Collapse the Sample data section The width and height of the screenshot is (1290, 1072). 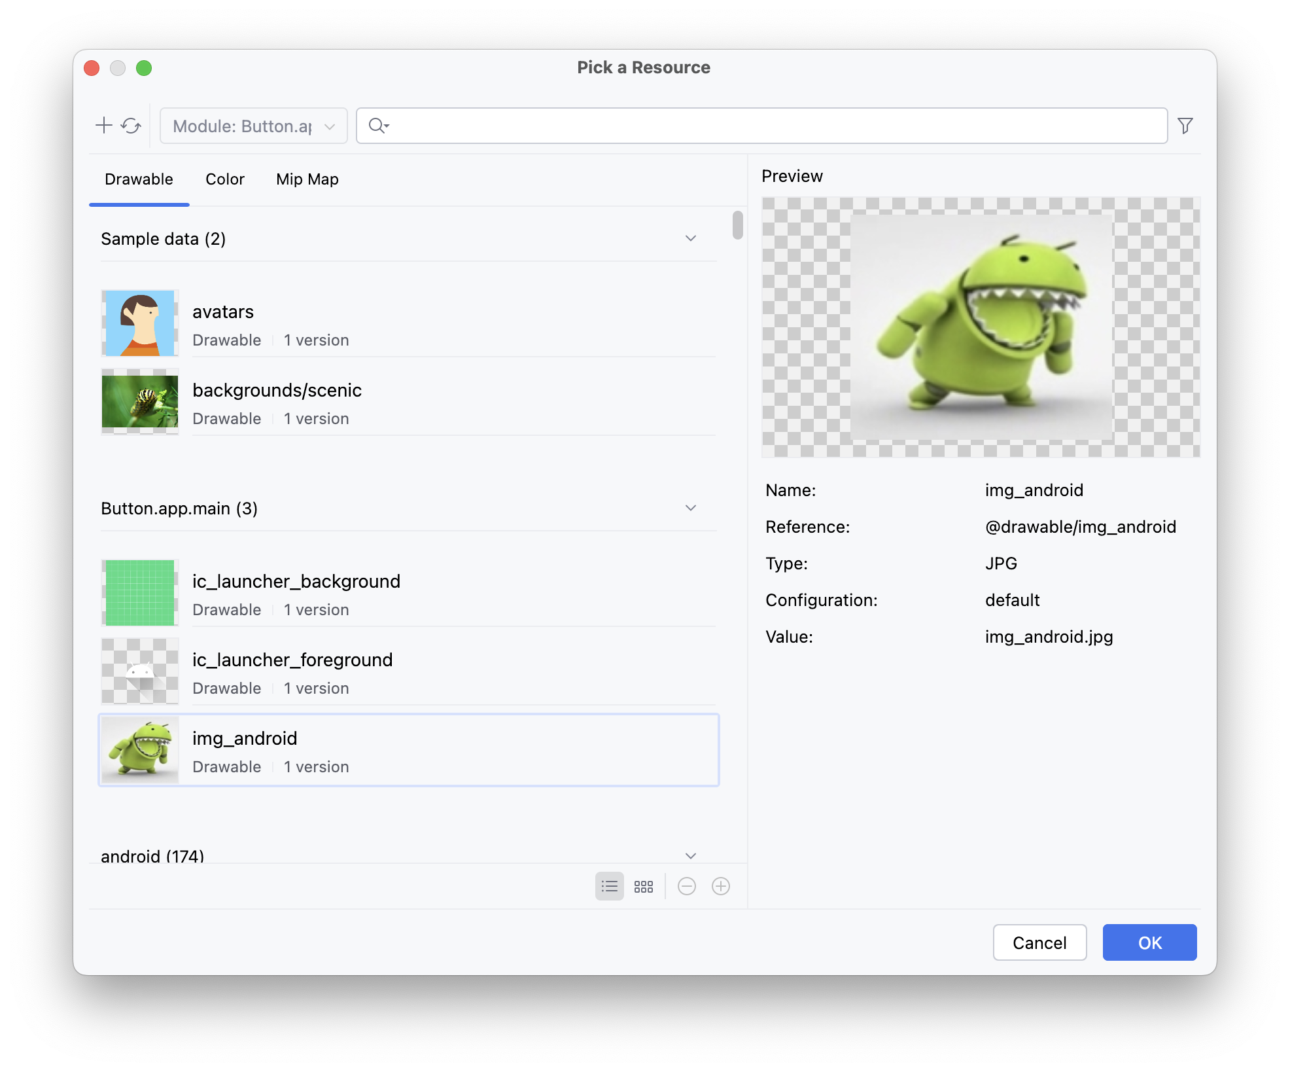[690, 238]
